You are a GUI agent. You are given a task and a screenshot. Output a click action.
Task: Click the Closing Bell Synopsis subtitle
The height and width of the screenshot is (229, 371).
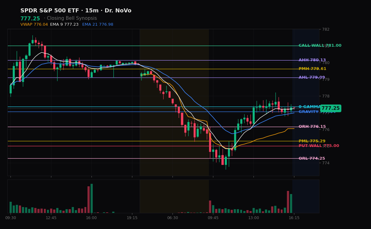(72, 19)
